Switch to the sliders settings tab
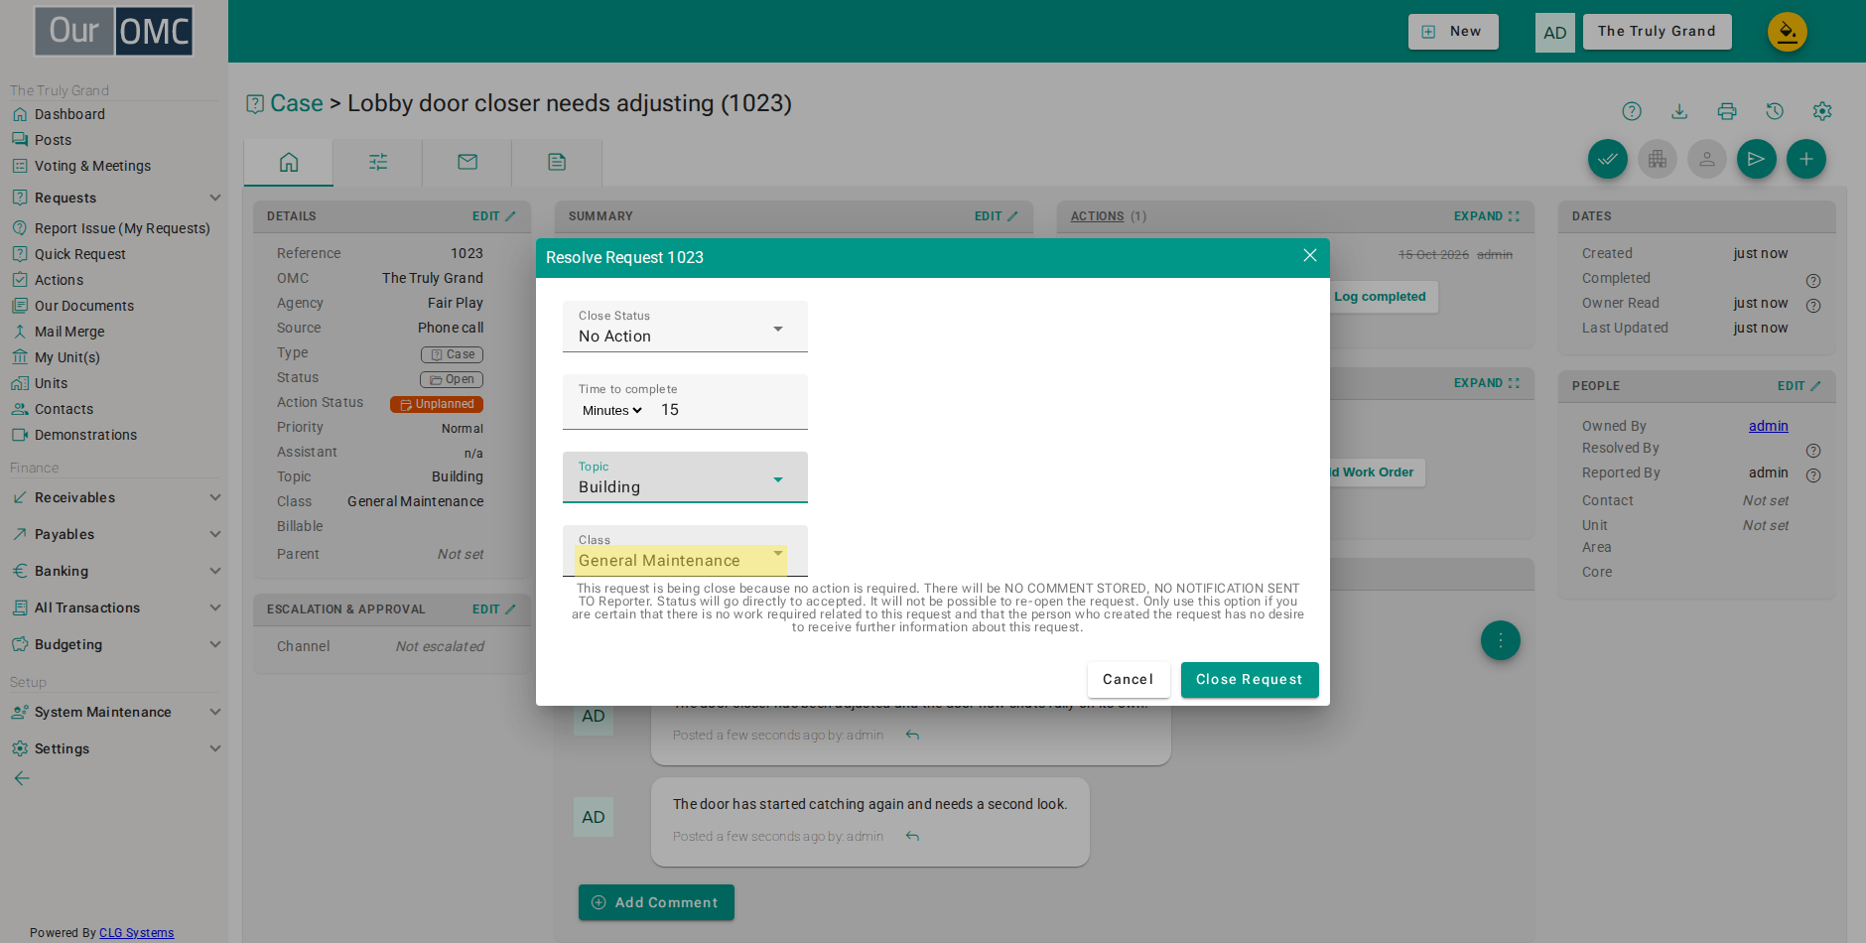Image resolution: width=1866 pixels, height=943 pixels. pyautogui.click(x=378, y=162)
